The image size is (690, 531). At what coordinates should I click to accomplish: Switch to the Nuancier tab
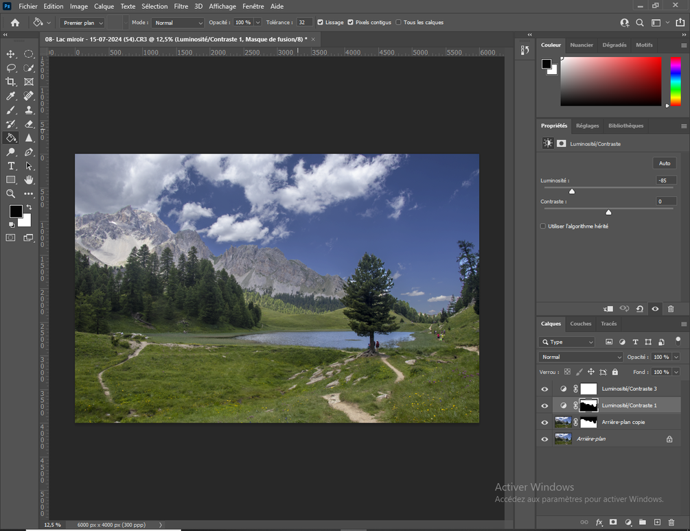582,45
